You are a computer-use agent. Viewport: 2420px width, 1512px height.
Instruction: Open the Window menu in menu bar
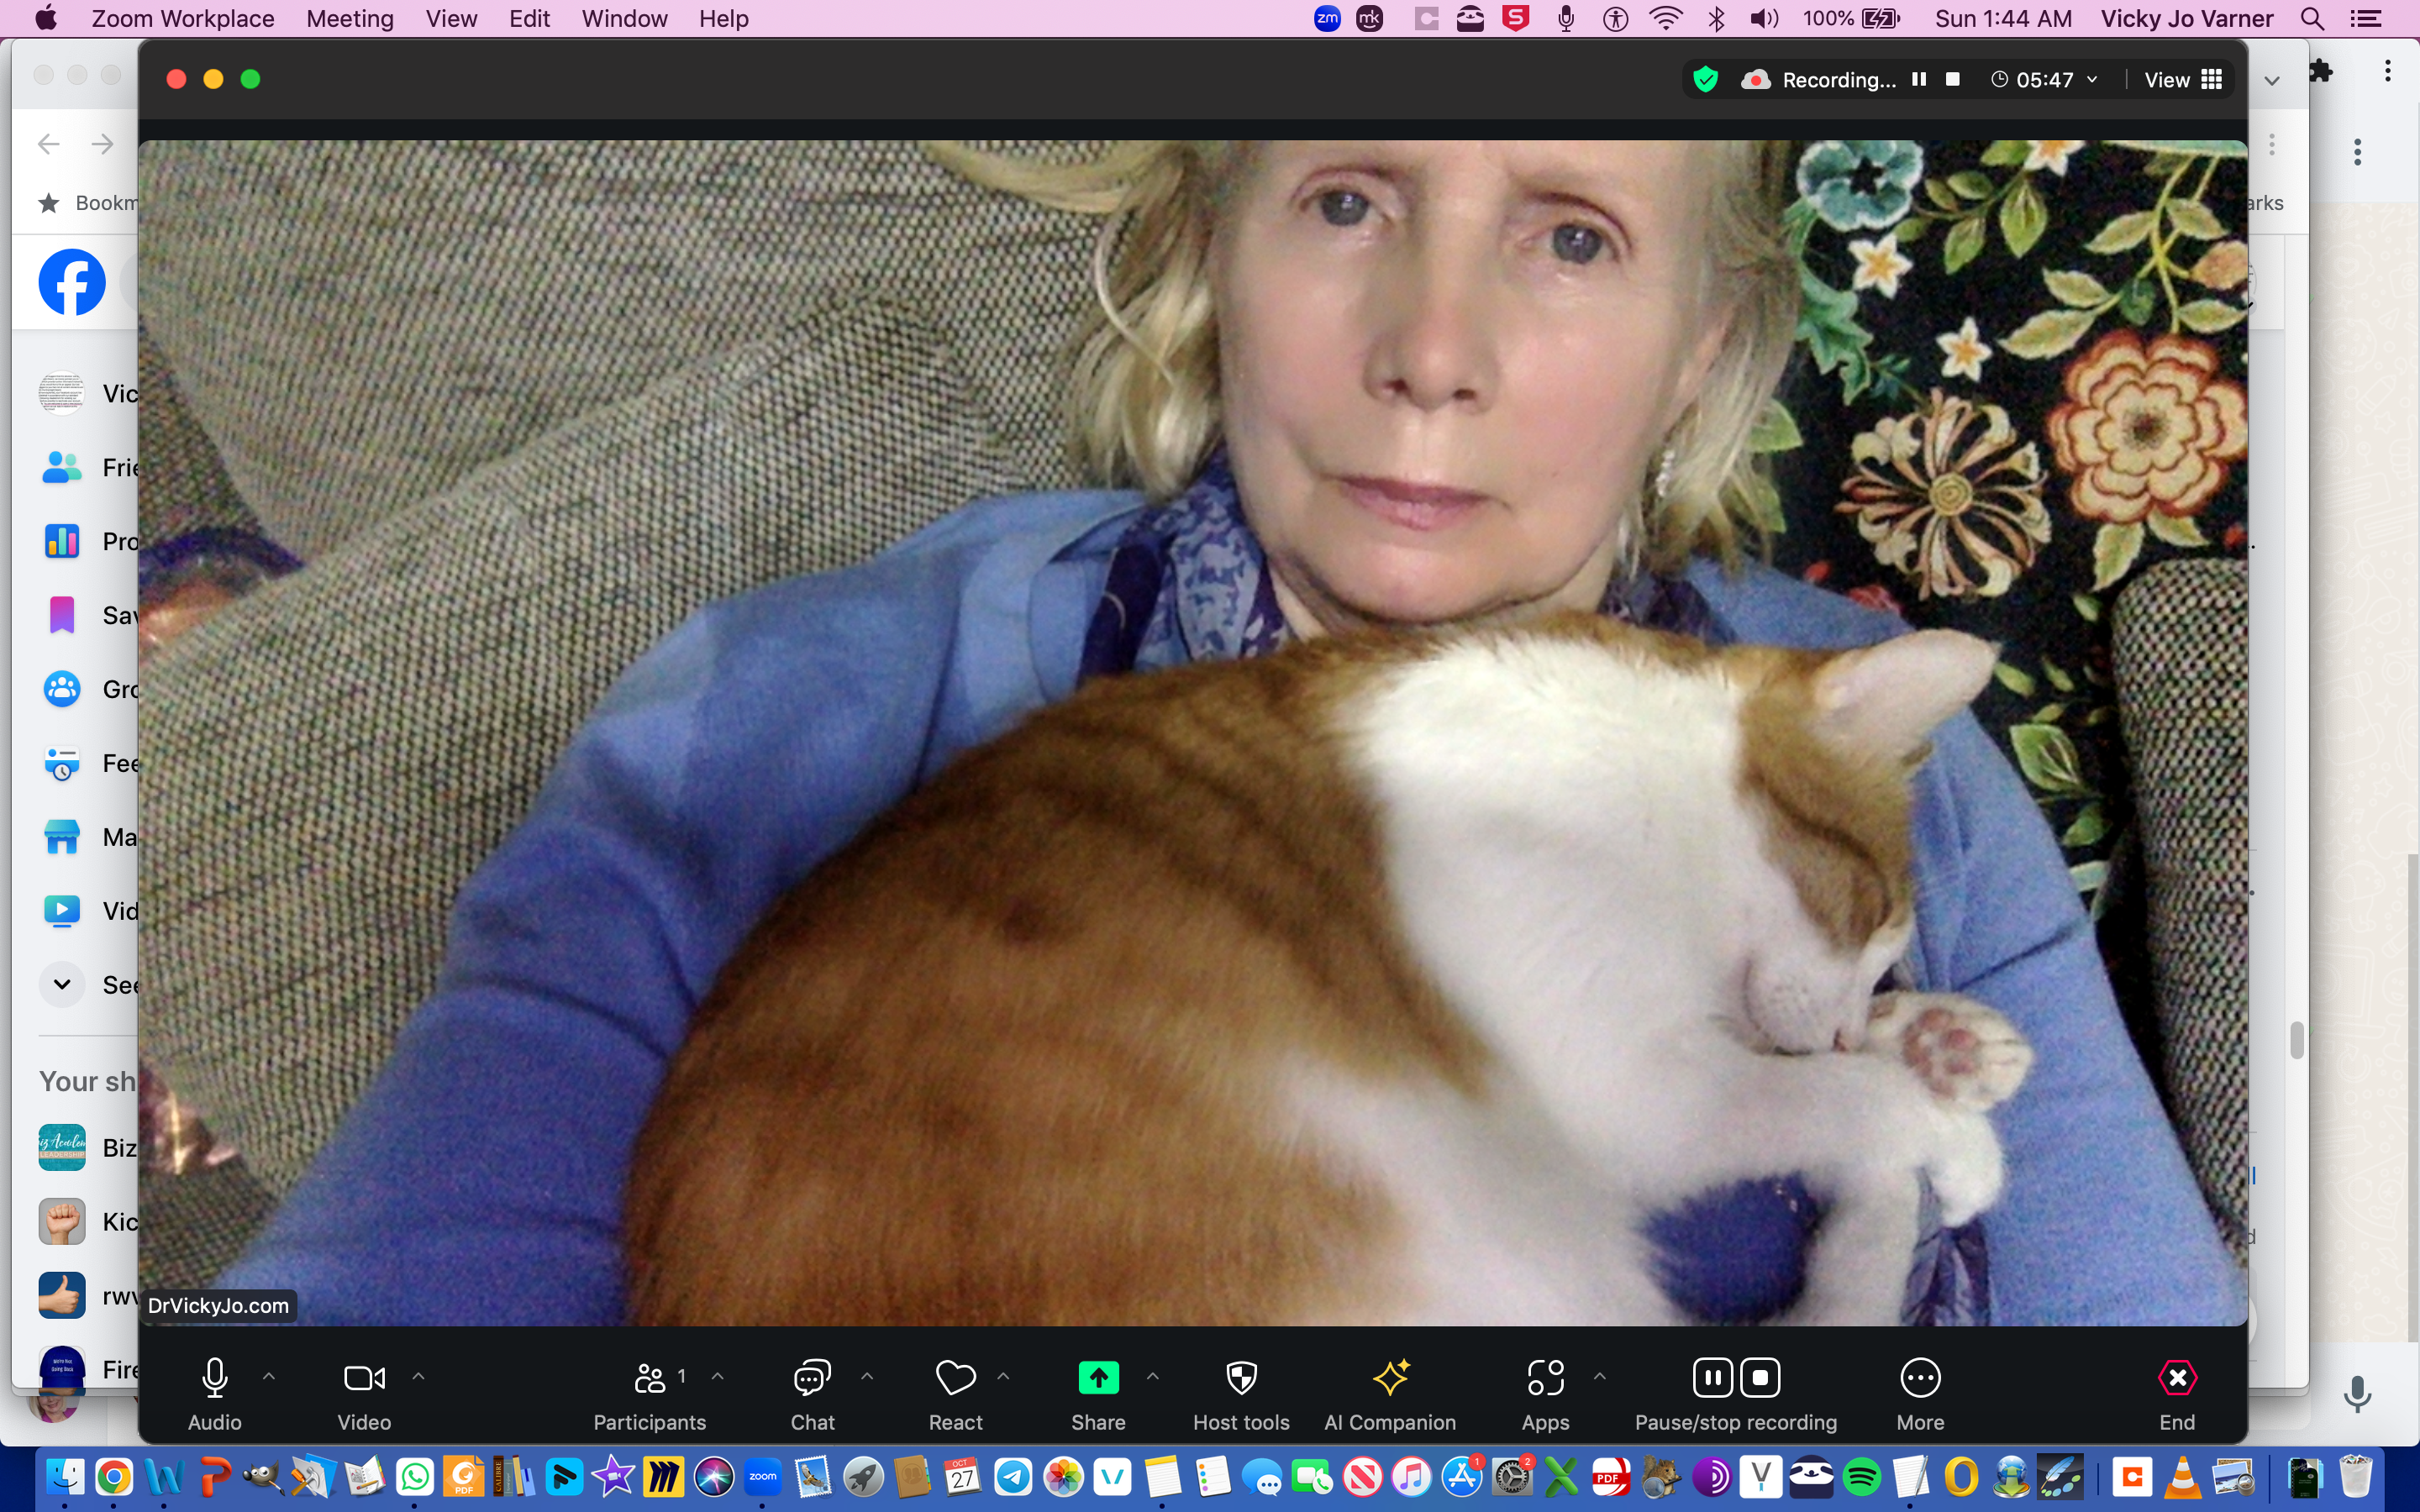tap(624, 19)
